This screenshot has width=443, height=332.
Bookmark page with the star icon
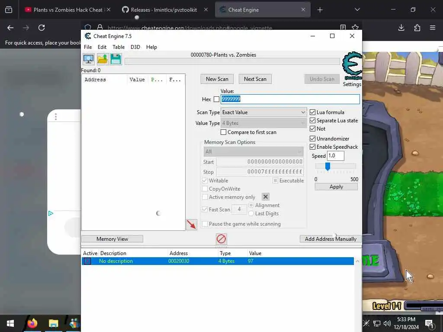tap(355, 27)
